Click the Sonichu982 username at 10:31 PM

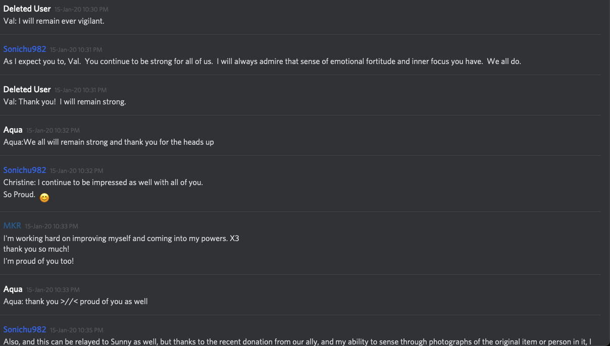[25, 49]
